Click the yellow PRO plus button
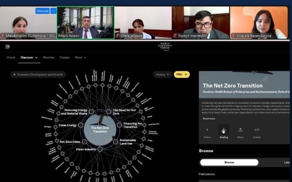This screenshot has height=182, width=292. click(x=182, y=75)
